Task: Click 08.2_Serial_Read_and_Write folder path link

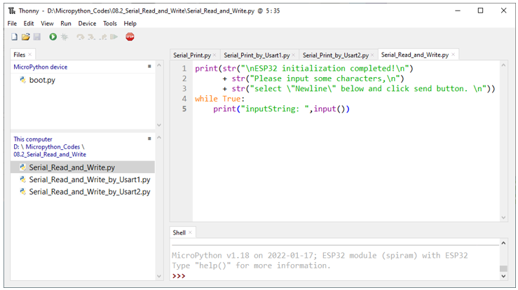Action: tap(50, 154)
